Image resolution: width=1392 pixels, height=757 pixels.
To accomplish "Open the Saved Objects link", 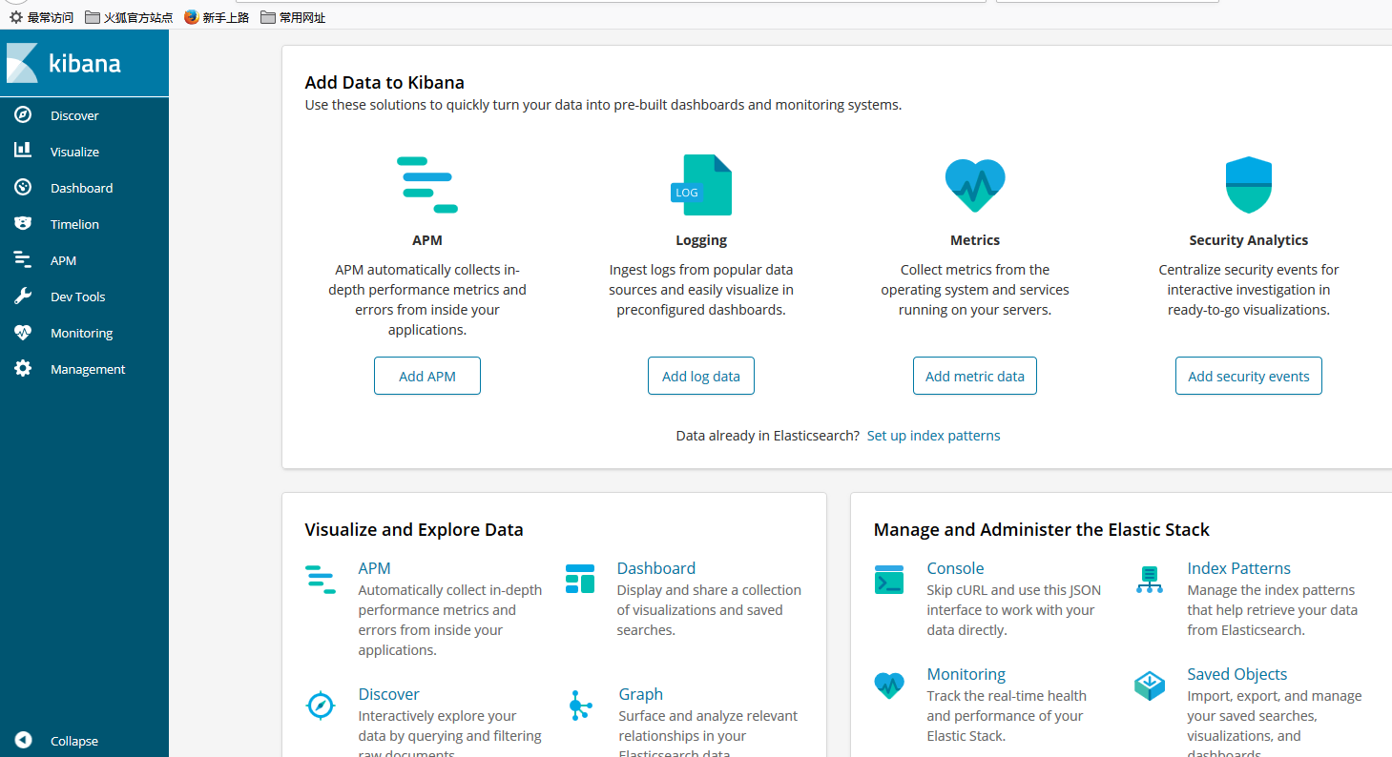I will point(1237,674).
